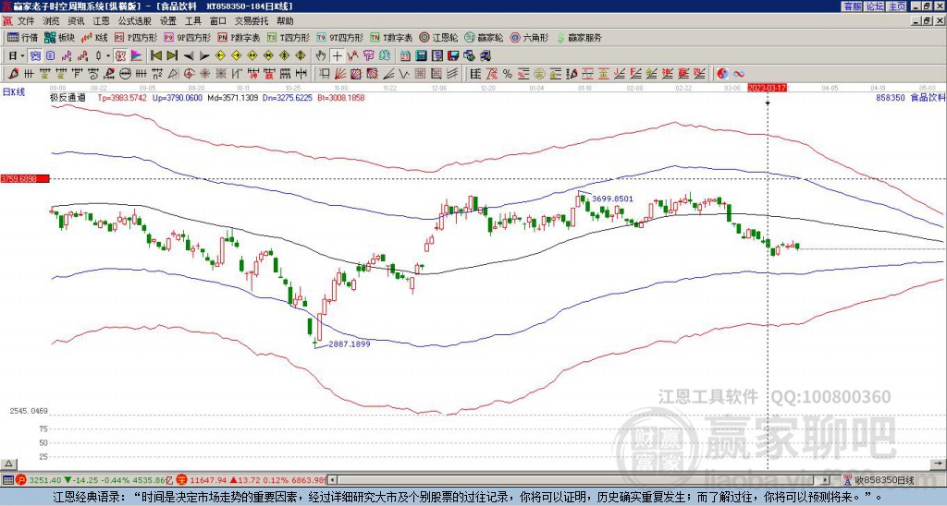
Task: Click the blue-red infinity loop icon
Action: coord(739,74)
